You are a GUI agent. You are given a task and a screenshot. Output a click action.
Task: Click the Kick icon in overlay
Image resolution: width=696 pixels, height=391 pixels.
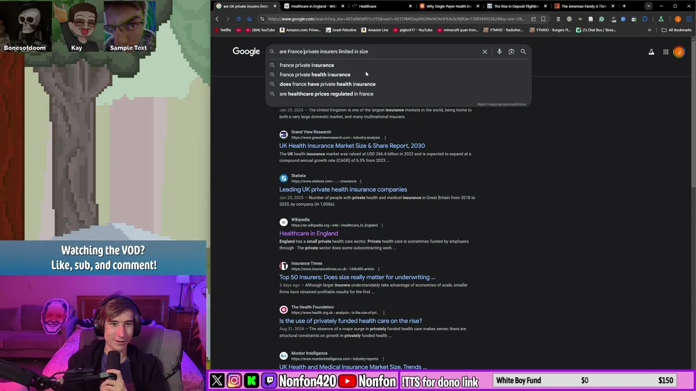point(251,381)
